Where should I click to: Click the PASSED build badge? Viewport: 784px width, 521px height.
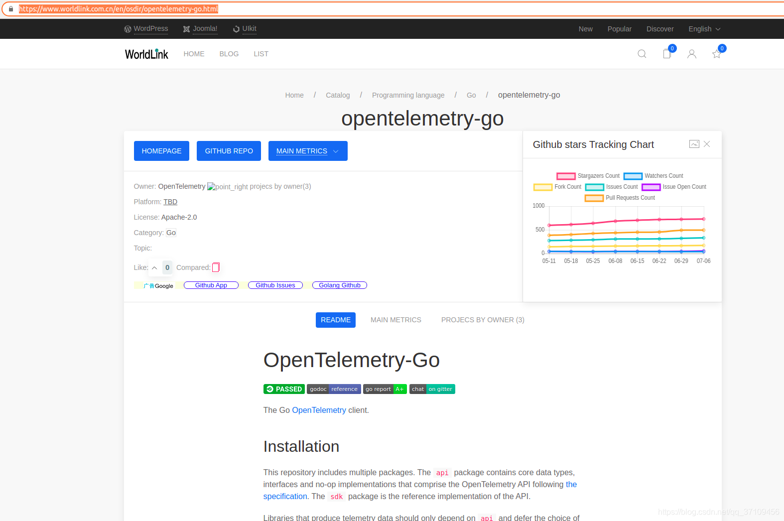tap(284, 389)
